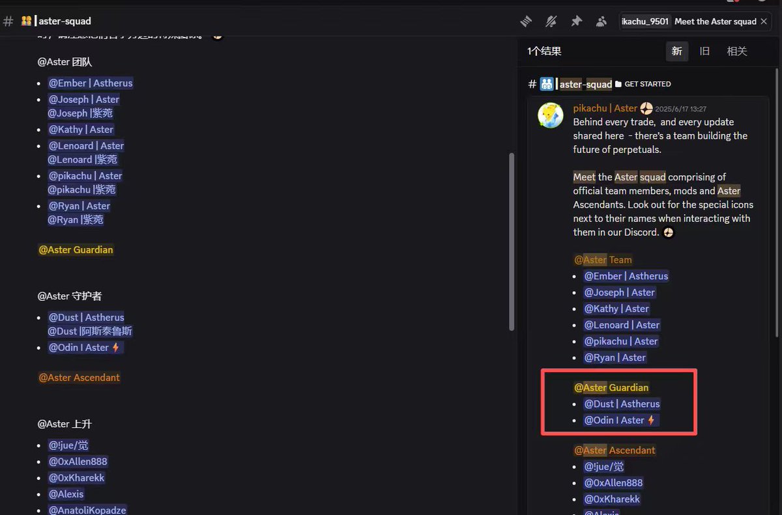Screen dimensions: 782x515
Task: Click @pikachu | Aster mention in left chat
Action: (x=85, y=175)
